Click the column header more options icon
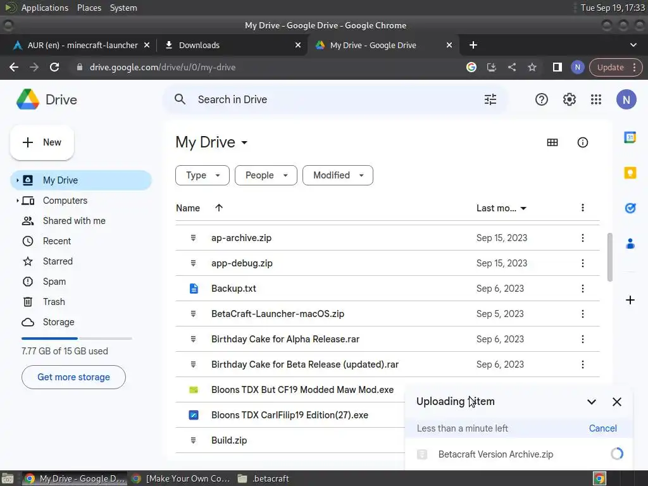Image resolution: width=648 pixels, height=486 pixels. (x=582, y=208)
